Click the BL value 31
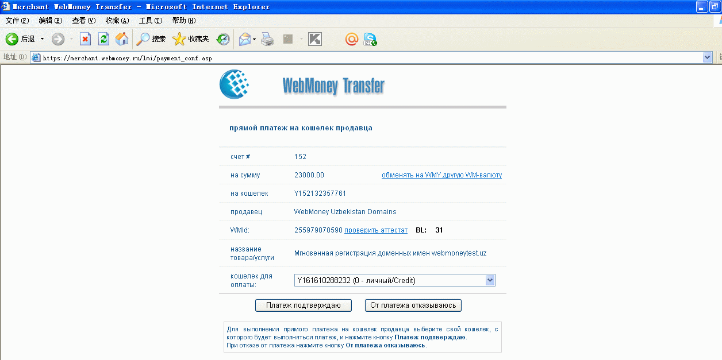The image size is (722, 360). (x=439, y=230)
